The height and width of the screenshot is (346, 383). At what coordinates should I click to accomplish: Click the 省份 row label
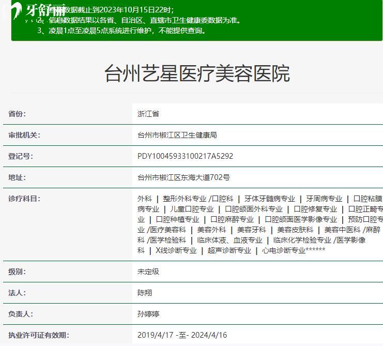pos(17,114)
